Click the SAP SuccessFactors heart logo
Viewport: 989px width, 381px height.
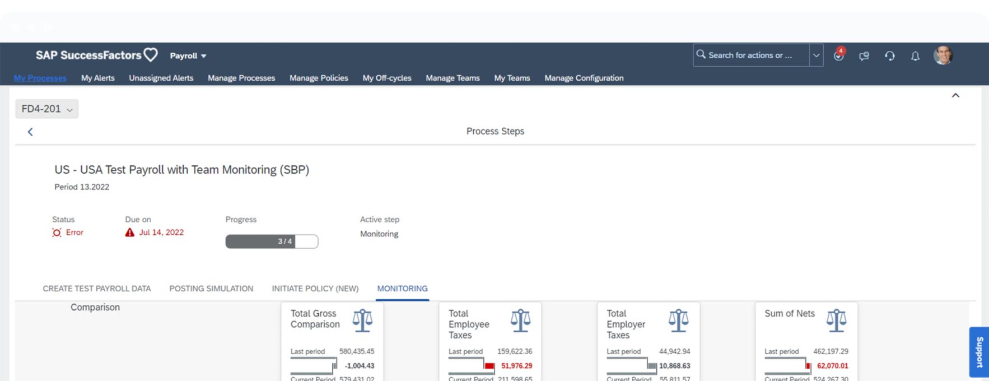[151, 55]
